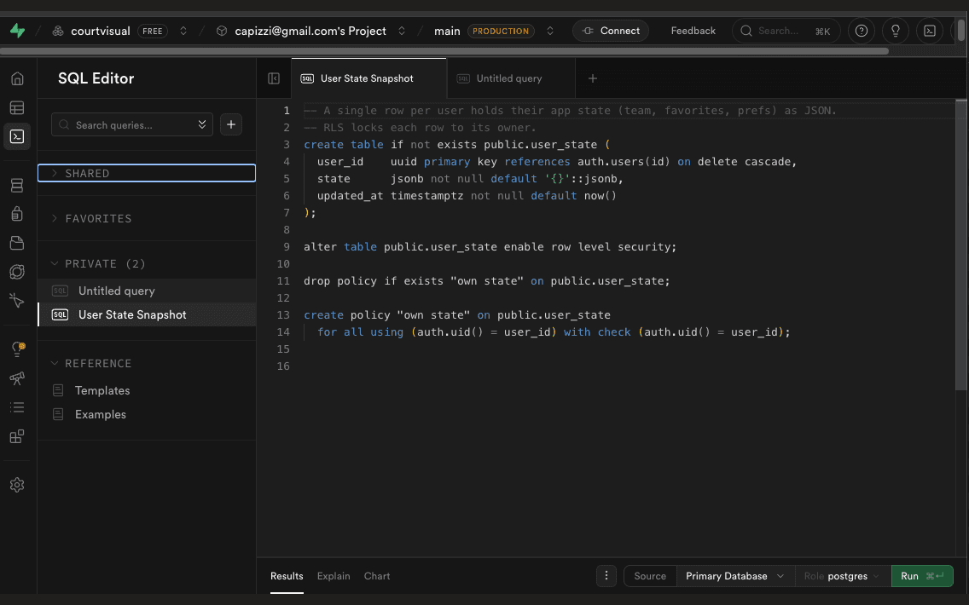
Task: Open the Primary Database dropdown
Action: [735, 576]
